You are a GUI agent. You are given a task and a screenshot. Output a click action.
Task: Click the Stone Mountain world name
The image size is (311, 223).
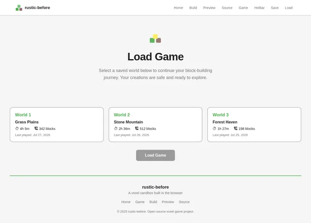pyautogui.click(x=128, y=122)
